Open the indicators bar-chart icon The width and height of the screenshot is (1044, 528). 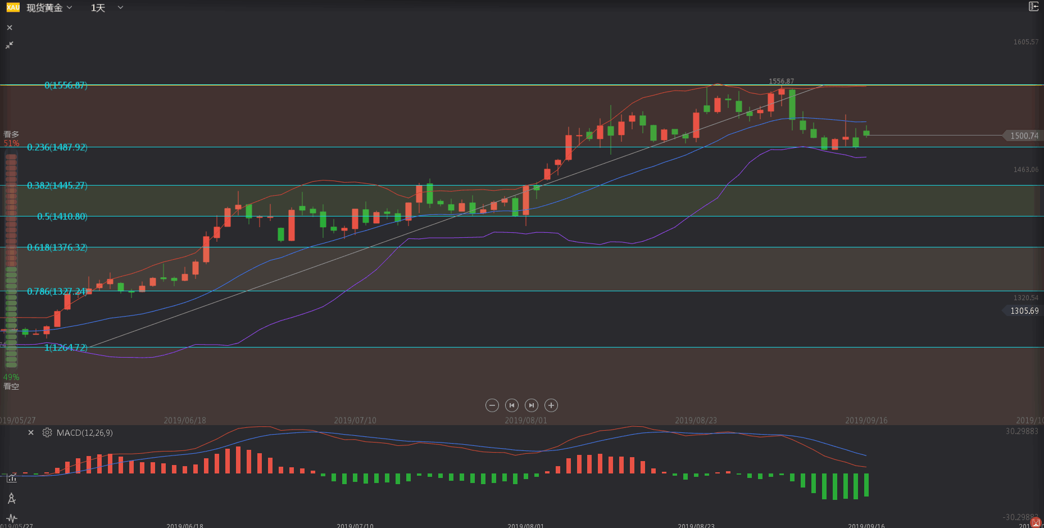(x=12, y=479)
